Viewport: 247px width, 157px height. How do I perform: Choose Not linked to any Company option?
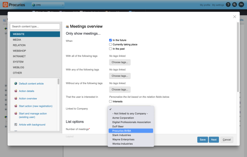pyautogui.click(x=131, y=114)
